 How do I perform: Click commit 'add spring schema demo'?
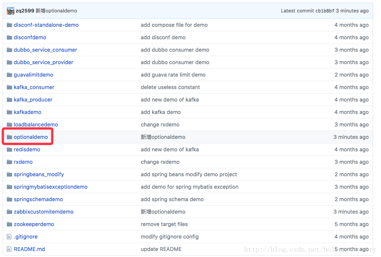coord(172,199)
